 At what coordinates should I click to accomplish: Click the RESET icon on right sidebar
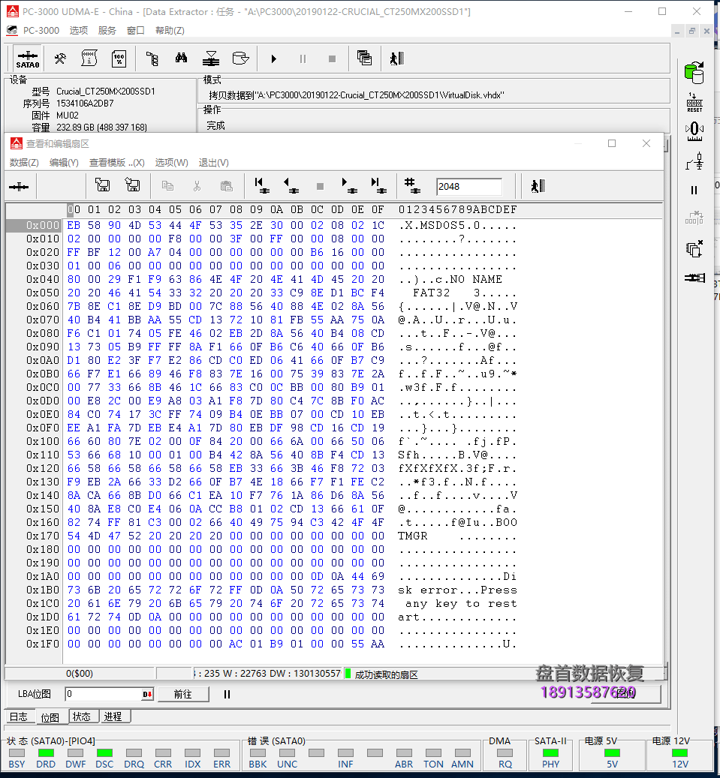694,103
